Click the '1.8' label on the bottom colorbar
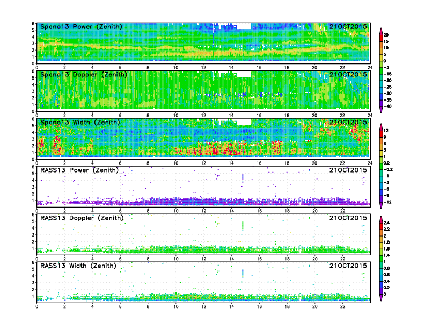Image resolution: width=425 pixels, height=329 pixels. [x=386, y=242]
